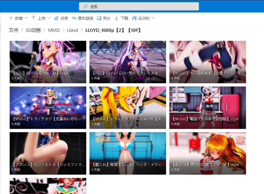This screenshot has height=194, width=264.
Task: Expand the 新建 dropdown chevron
Action: [26, 18]
